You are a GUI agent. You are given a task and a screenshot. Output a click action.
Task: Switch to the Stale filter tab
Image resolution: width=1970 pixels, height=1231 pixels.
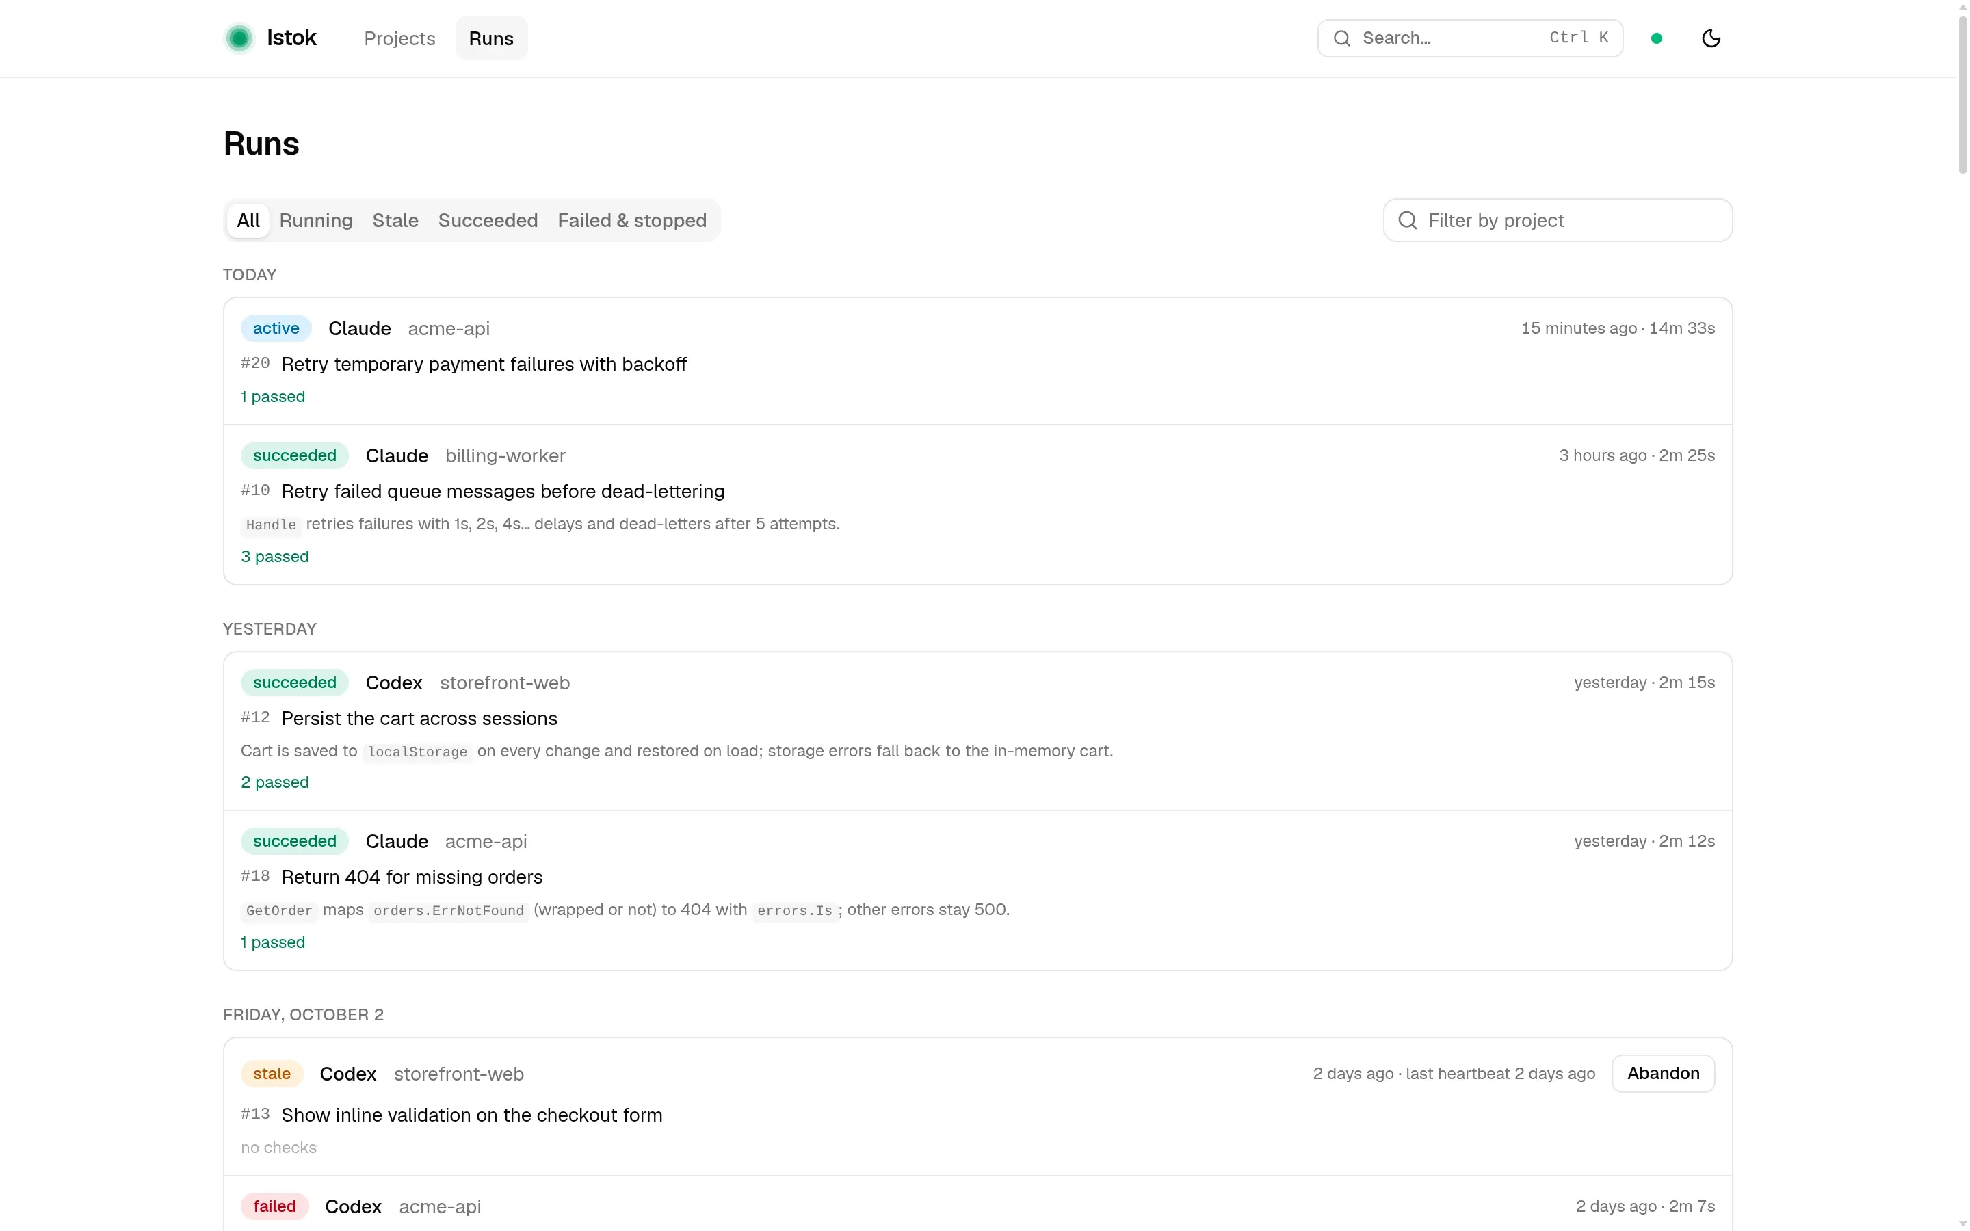pos(395,221)
